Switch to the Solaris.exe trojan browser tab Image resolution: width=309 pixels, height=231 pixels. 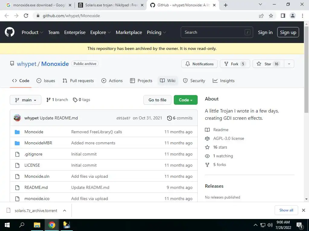111,5
